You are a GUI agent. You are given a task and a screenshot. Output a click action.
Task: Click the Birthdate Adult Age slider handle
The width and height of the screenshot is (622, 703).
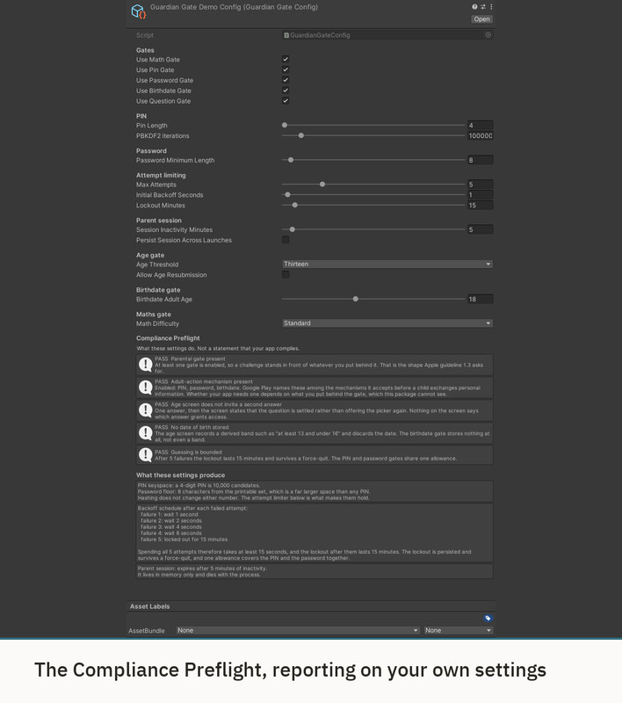[x=355, y=299]
